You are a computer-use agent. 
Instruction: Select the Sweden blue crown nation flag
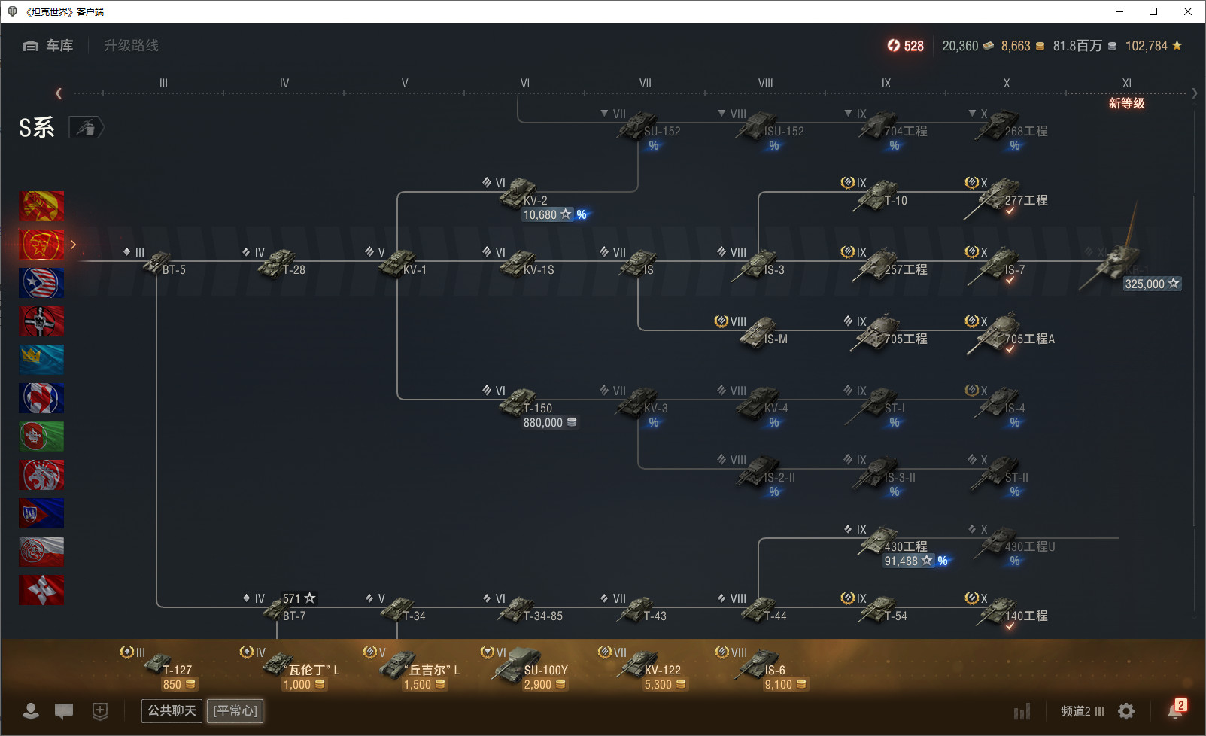tap(41, 360)
